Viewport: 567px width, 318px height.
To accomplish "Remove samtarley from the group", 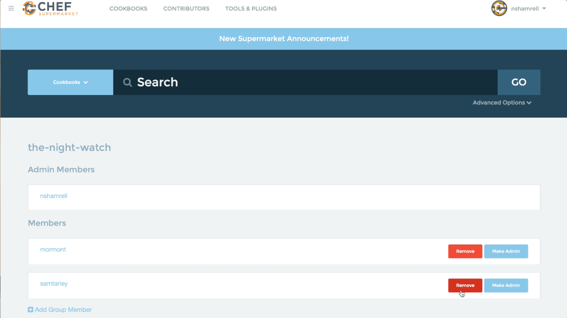I will 465,286.
